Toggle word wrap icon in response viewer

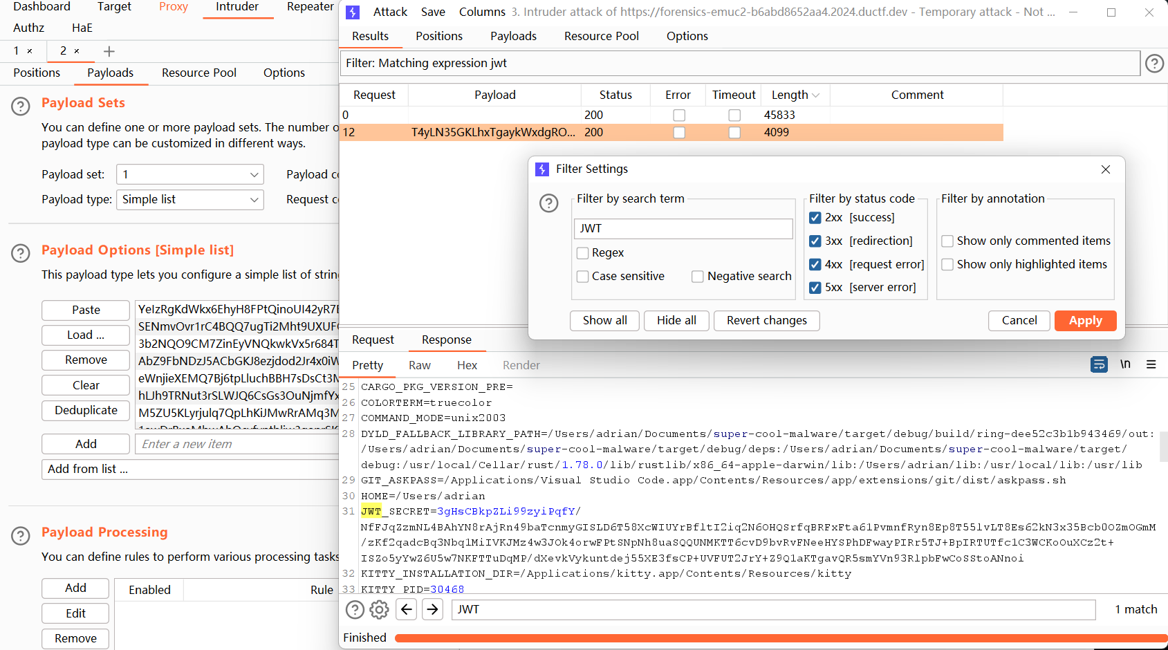1099,364
